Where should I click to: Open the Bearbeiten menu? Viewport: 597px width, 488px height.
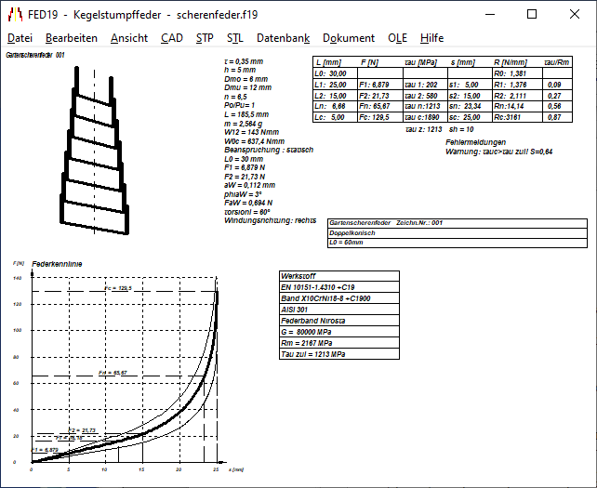(71, 38)
